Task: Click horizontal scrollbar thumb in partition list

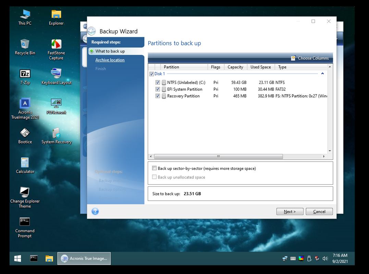Action: [218, 157]
